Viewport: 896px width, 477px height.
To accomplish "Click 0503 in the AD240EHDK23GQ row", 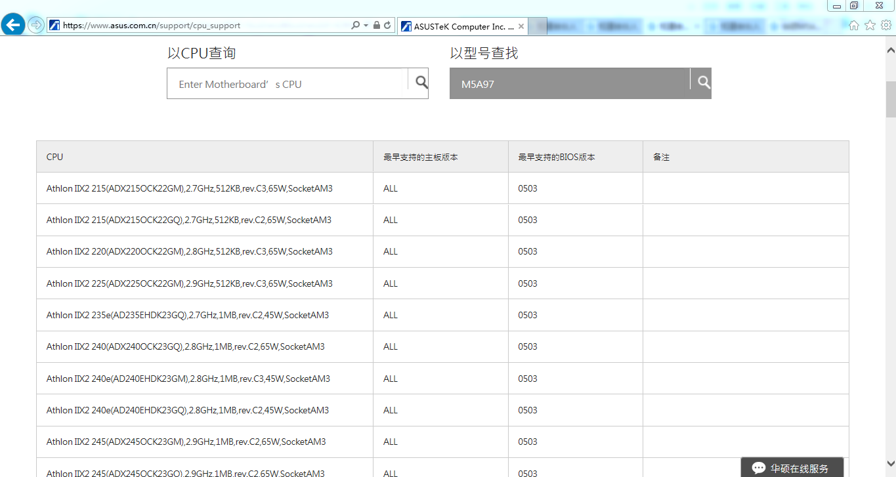I will tap(528, 410).
